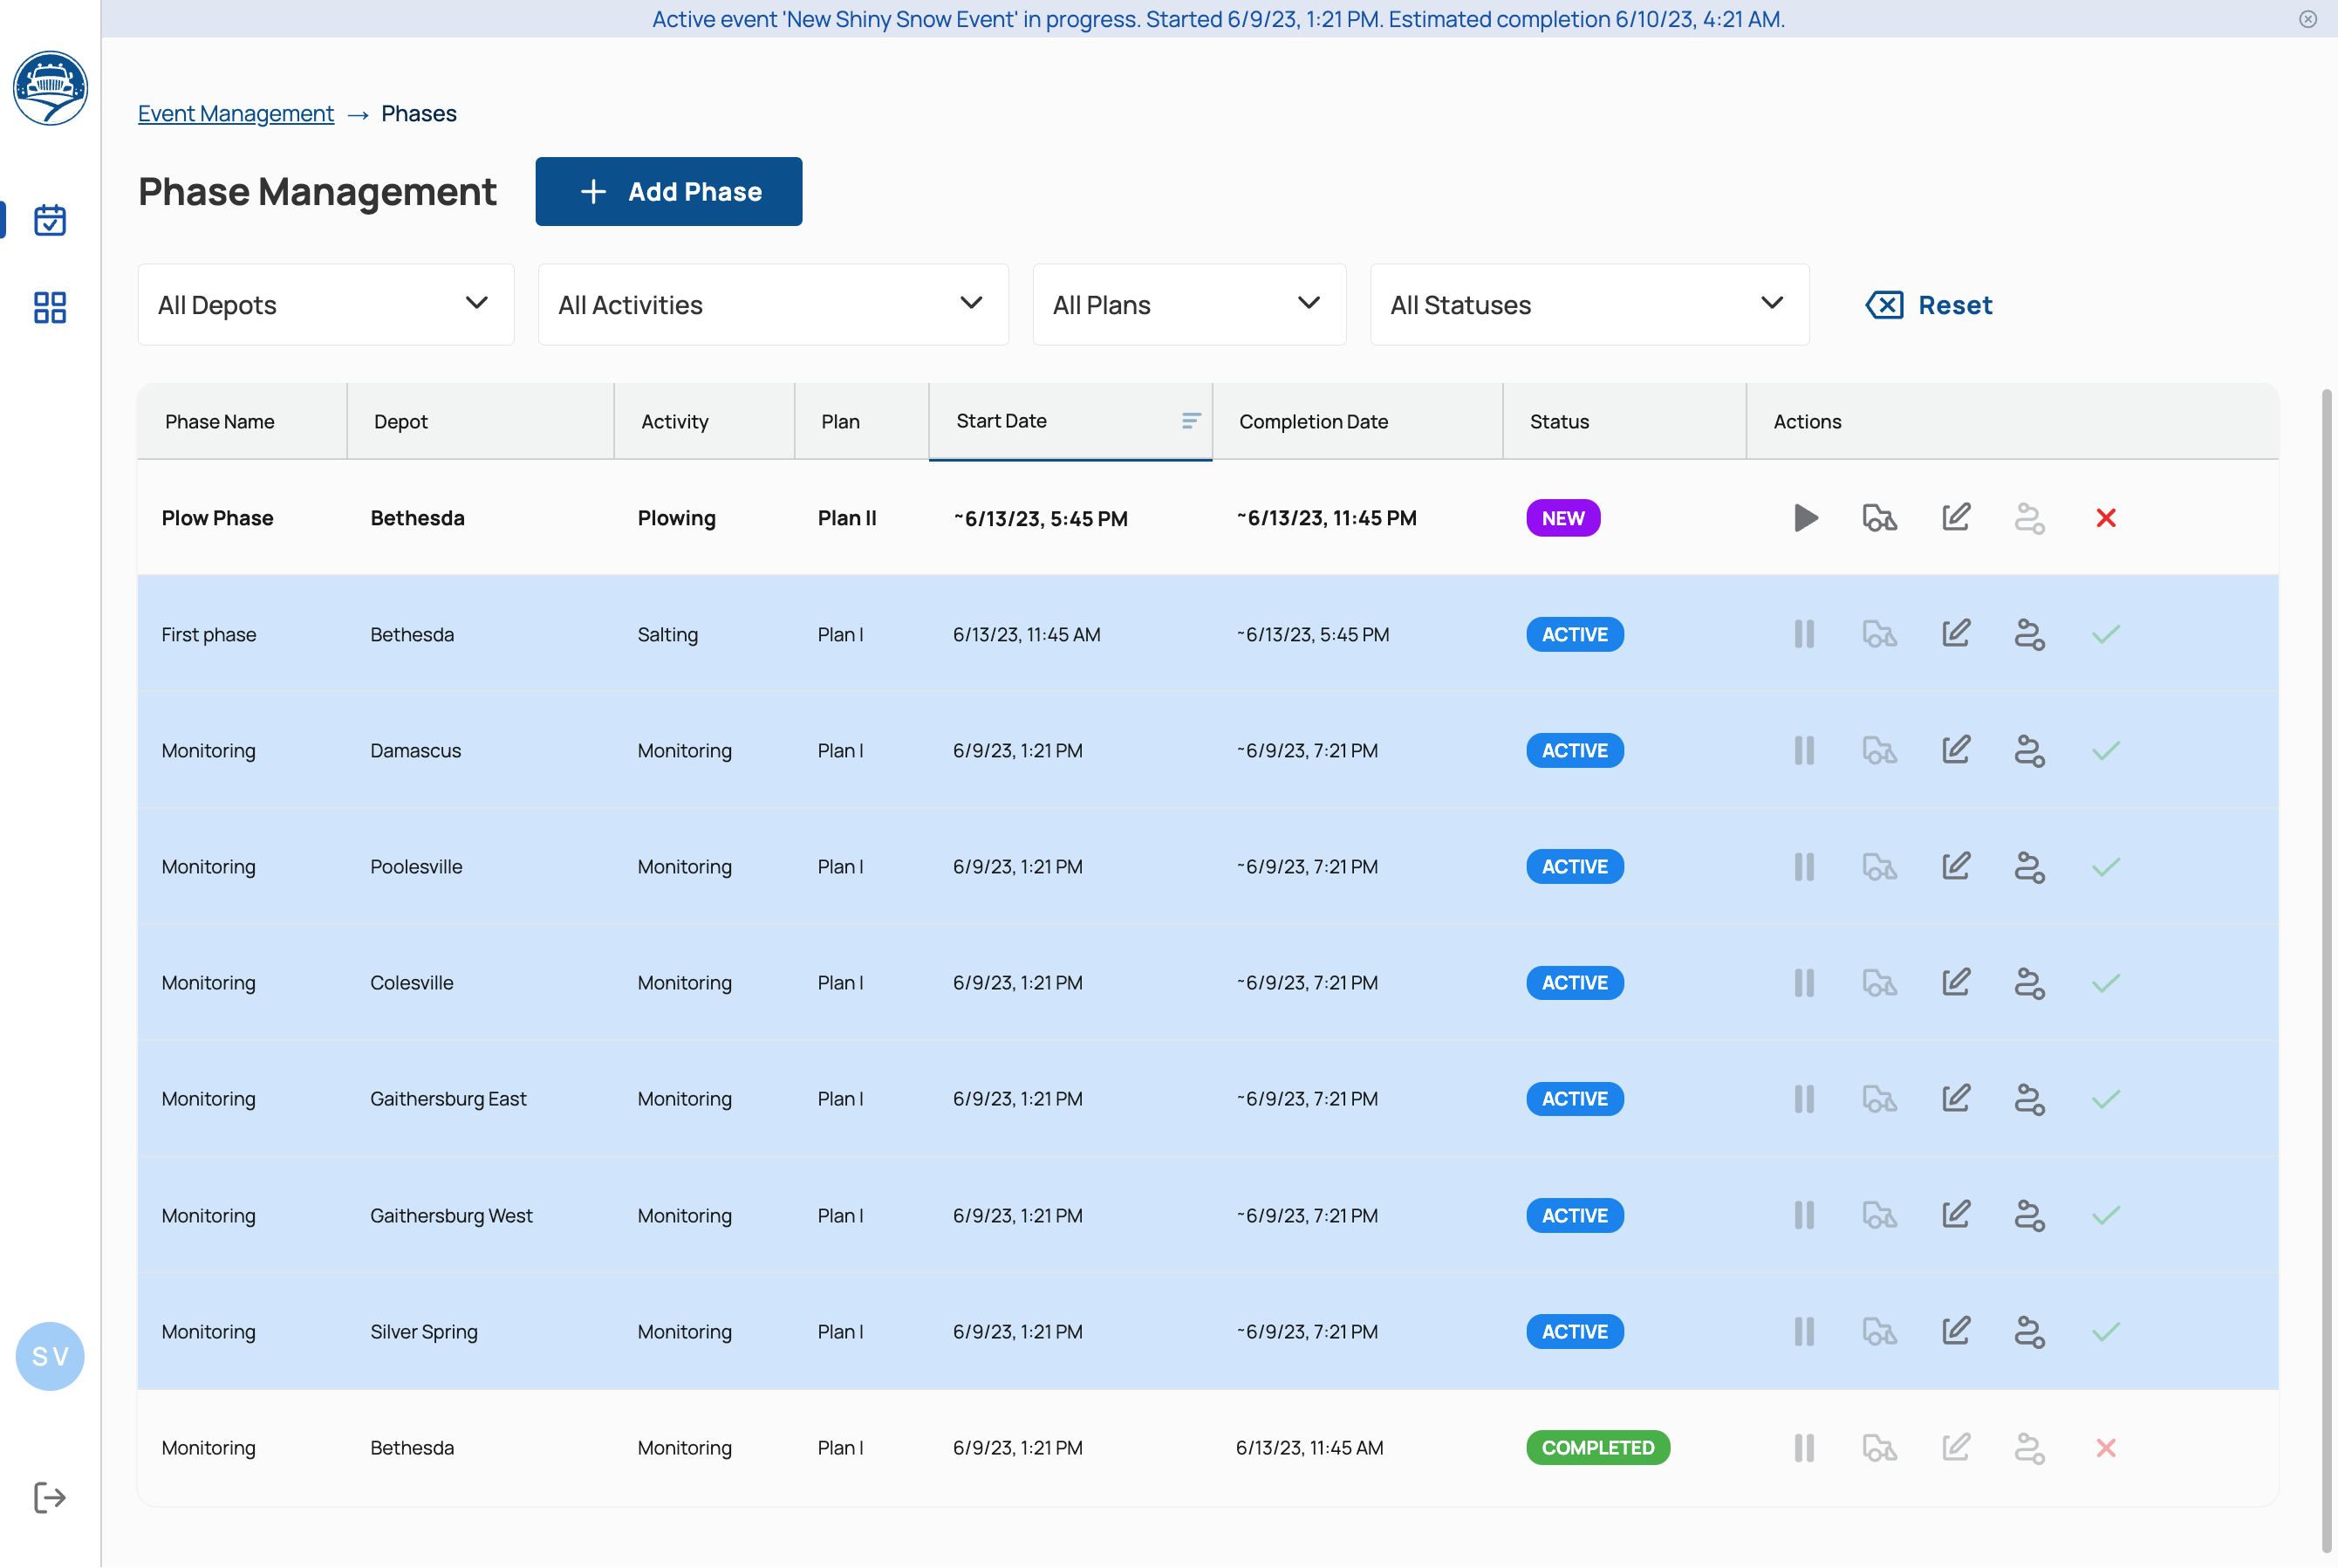Image resolution: width=2338 pixels, height=1568 pixels.
Task: Open the vehicle icon for Plow Phase
Action: click(x=1878, y=518)
